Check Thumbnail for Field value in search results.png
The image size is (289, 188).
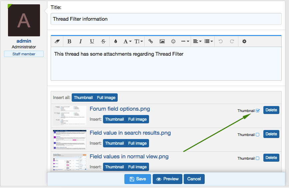click(257, 135)
